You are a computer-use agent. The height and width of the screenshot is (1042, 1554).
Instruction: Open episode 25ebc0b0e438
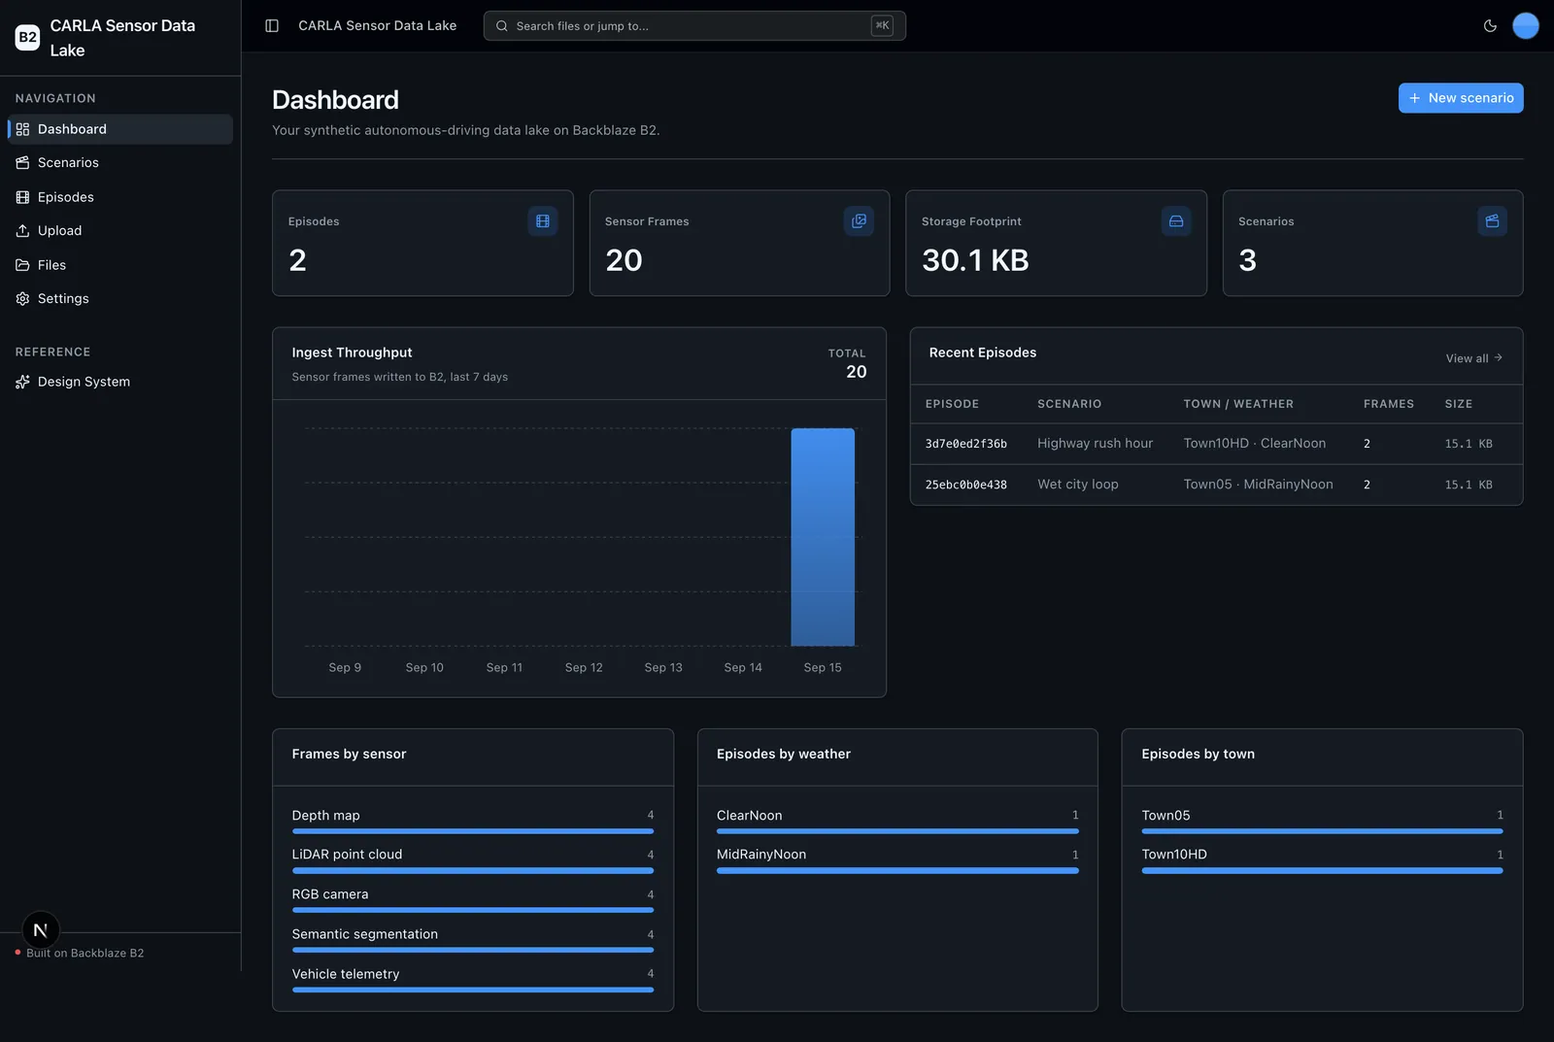966,485
